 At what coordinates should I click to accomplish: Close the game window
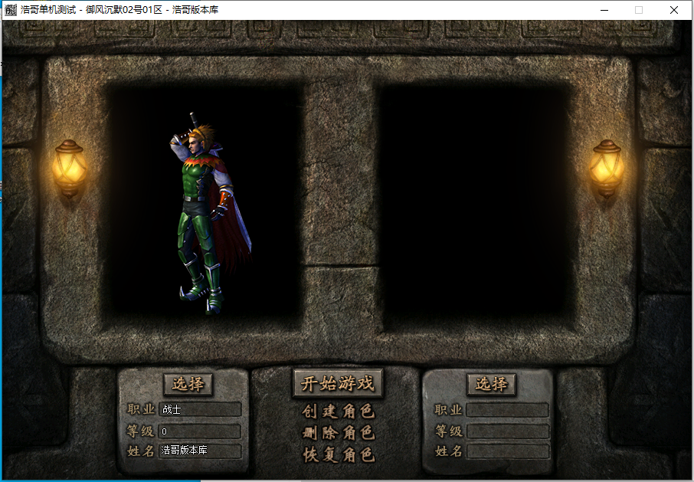tap(673, 10)
